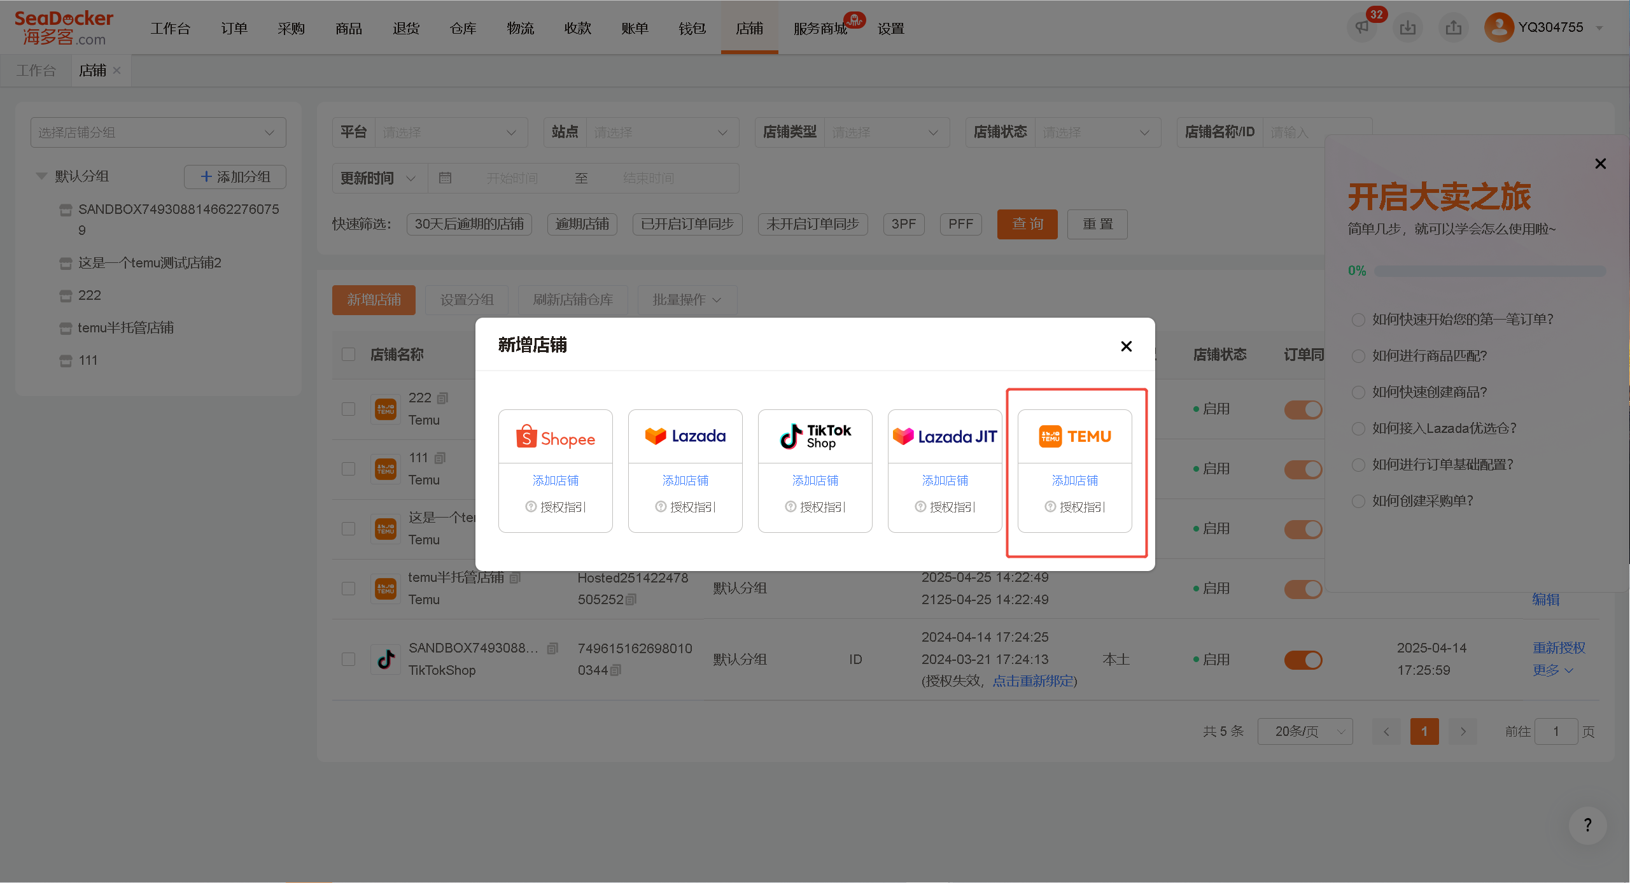Open announcements megaphone icon with 32 badge
Screen dimensions: 1630x883
coord(1361,27)
